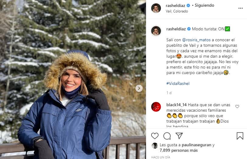The height and width of the screenshot is (159, 247).
Task: Like black14_14's comment with small heart
Action: (x=237, y=107)
